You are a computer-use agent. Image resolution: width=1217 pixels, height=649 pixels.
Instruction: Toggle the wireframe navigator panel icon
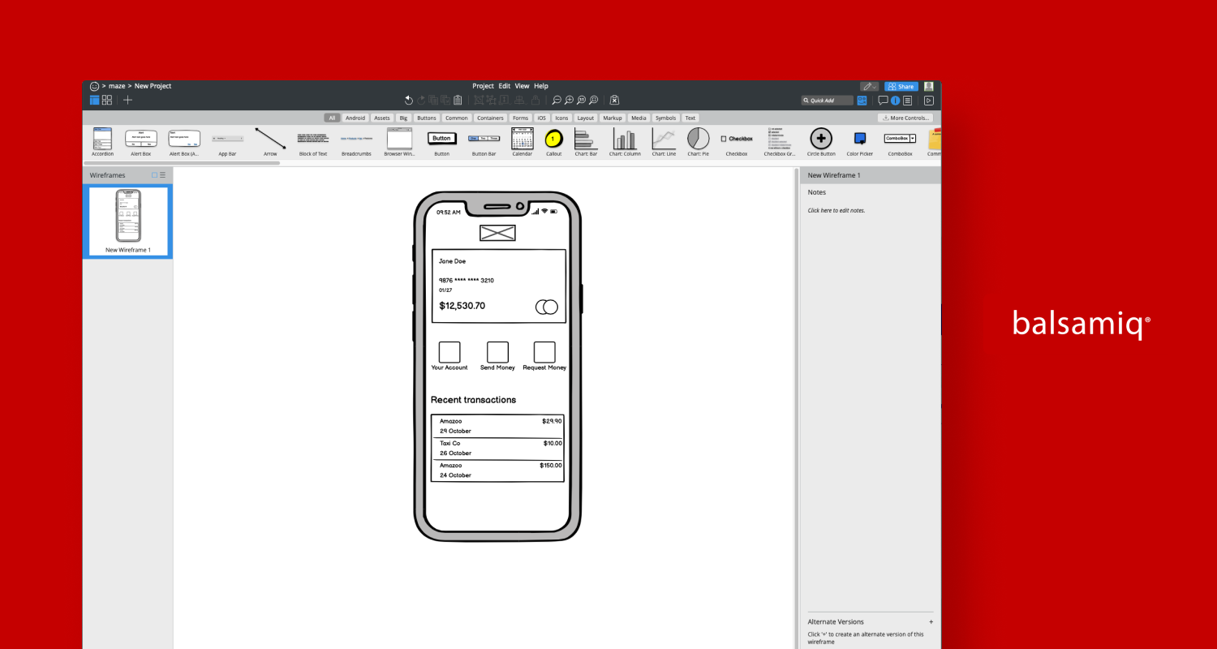94,100
